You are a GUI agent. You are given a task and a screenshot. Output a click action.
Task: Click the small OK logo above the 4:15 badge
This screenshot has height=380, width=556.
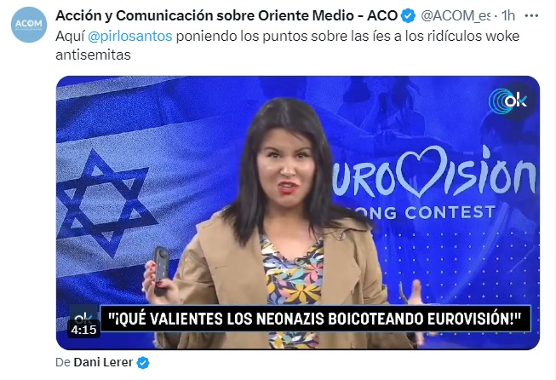click(x=83, y=314)
